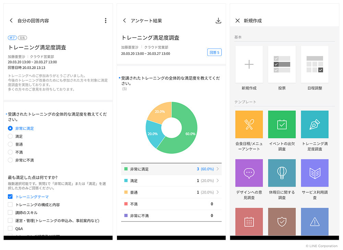
Task: Check the 講師のスキル checkbox
Action: [x=10, y=213]
